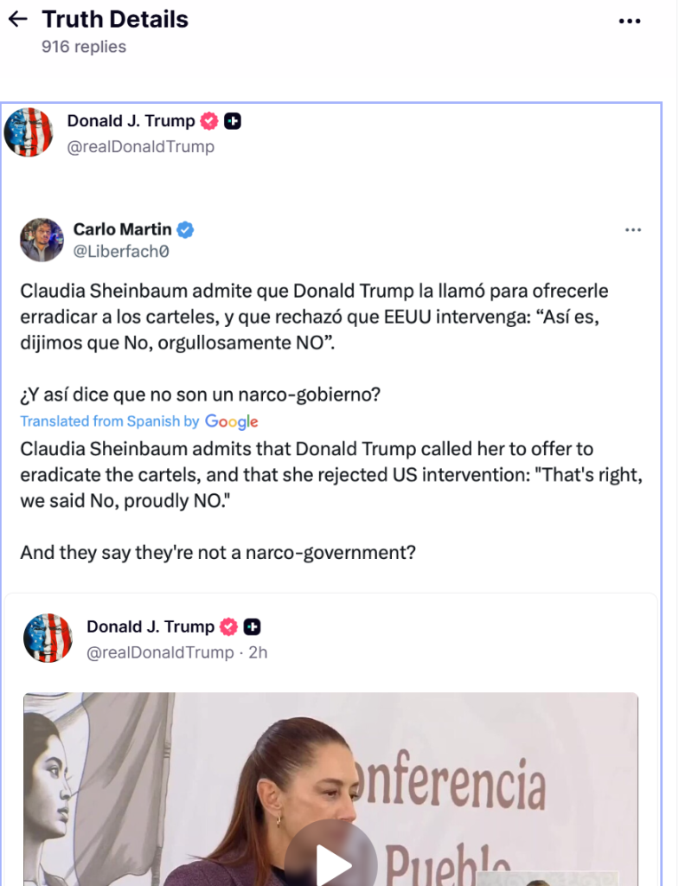Image resolution: width=679 pixels, height=886 pixels.
Task: Click the red verified badge on the embedded post
Action: click(x=229, y=626)
